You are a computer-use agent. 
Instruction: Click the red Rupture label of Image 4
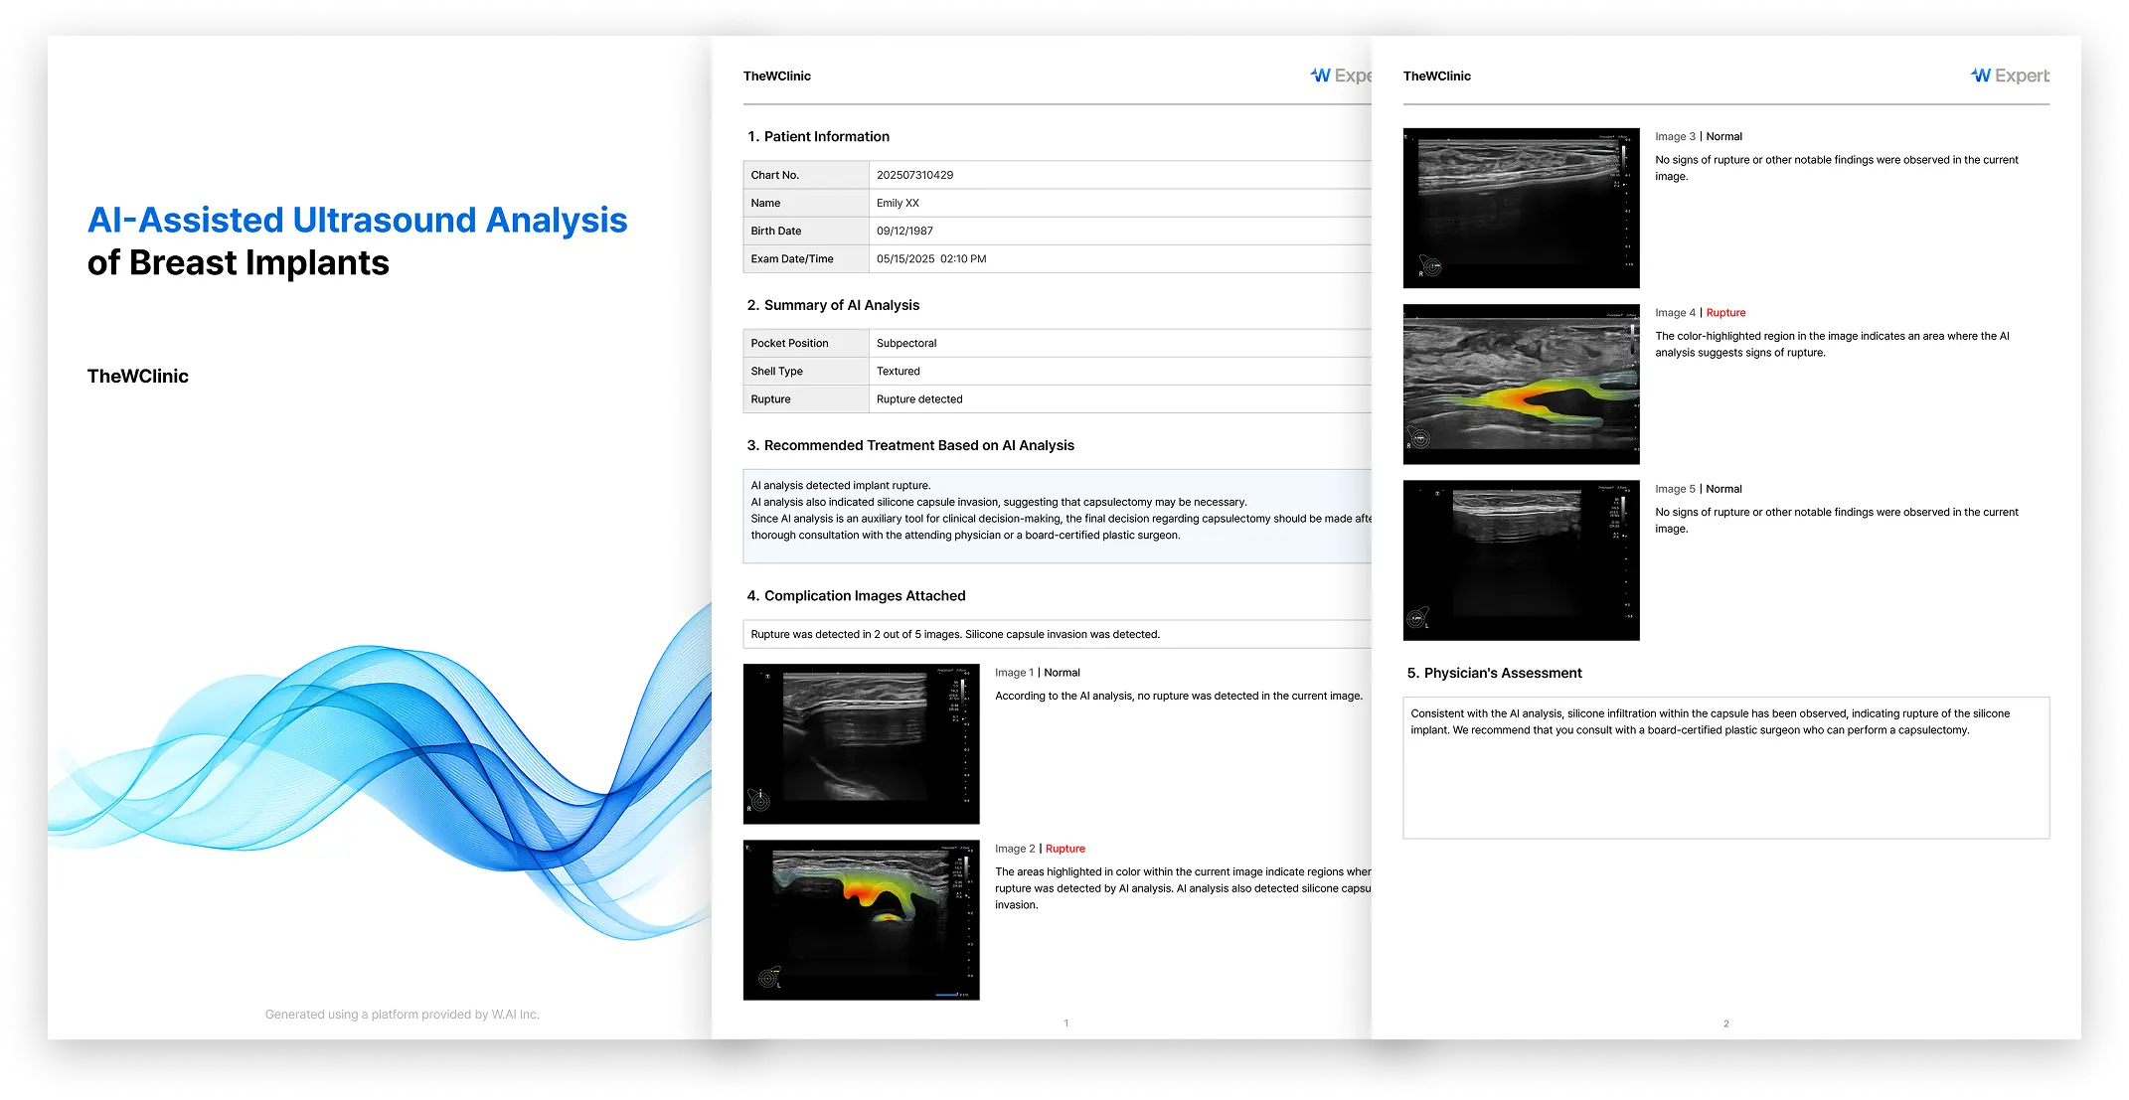(1725, 312)
